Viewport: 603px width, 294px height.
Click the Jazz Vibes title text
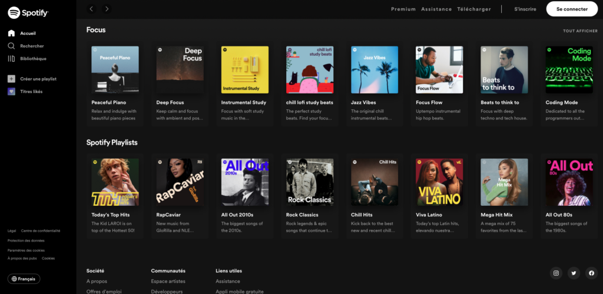(363, 102)
